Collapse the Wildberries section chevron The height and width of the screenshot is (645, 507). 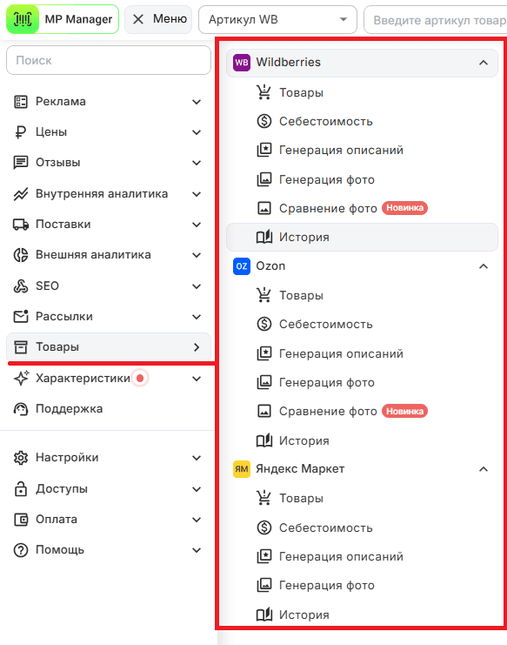coord(484,63)
